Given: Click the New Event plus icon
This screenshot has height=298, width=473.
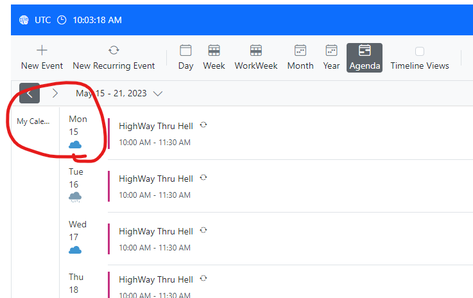Looking at the screenshot, I should click(x=42, y=50).
